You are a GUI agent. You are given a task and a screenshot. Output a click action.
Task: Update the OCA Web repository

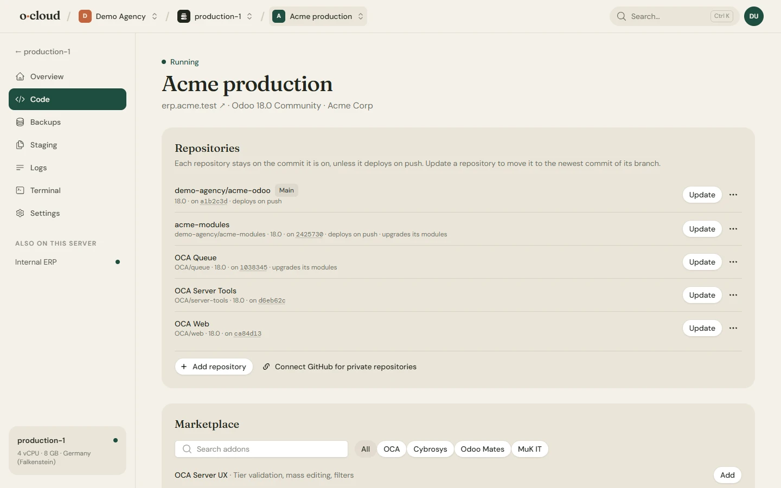702,328
